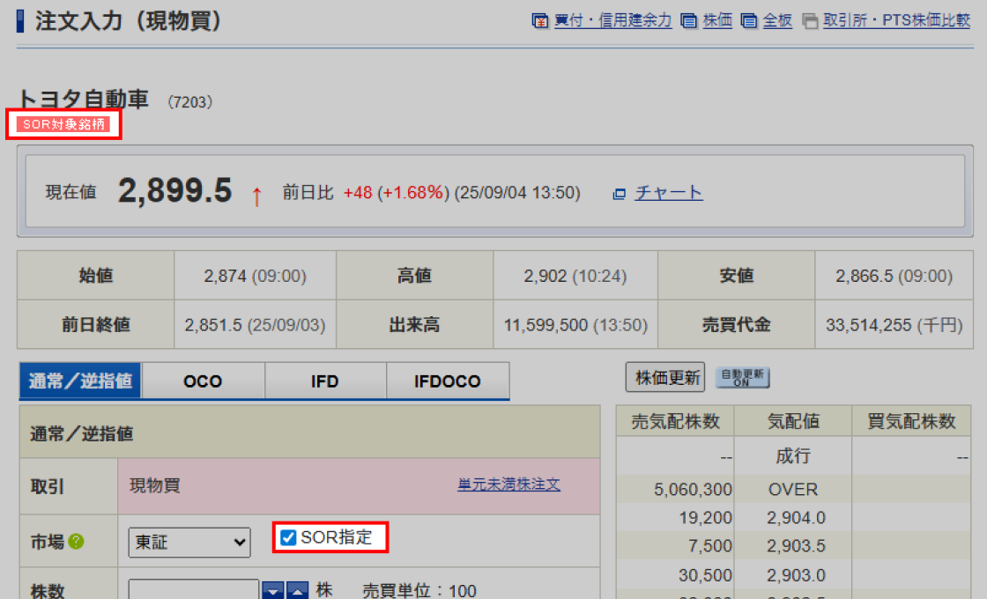Open the 単元未満株注文 link
This screenshot has height=599, width=987.
[508, 484]
